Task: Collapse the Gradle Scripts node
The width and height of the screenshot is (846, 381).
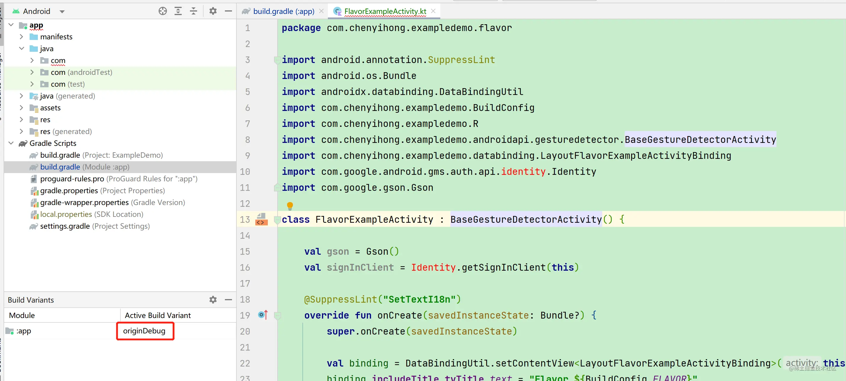Action: point(11,143)
